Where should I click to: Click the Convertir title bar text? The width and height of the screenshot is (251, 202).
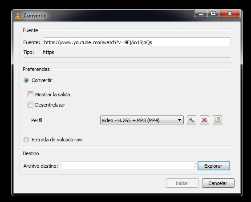click(x=35, y=16)
